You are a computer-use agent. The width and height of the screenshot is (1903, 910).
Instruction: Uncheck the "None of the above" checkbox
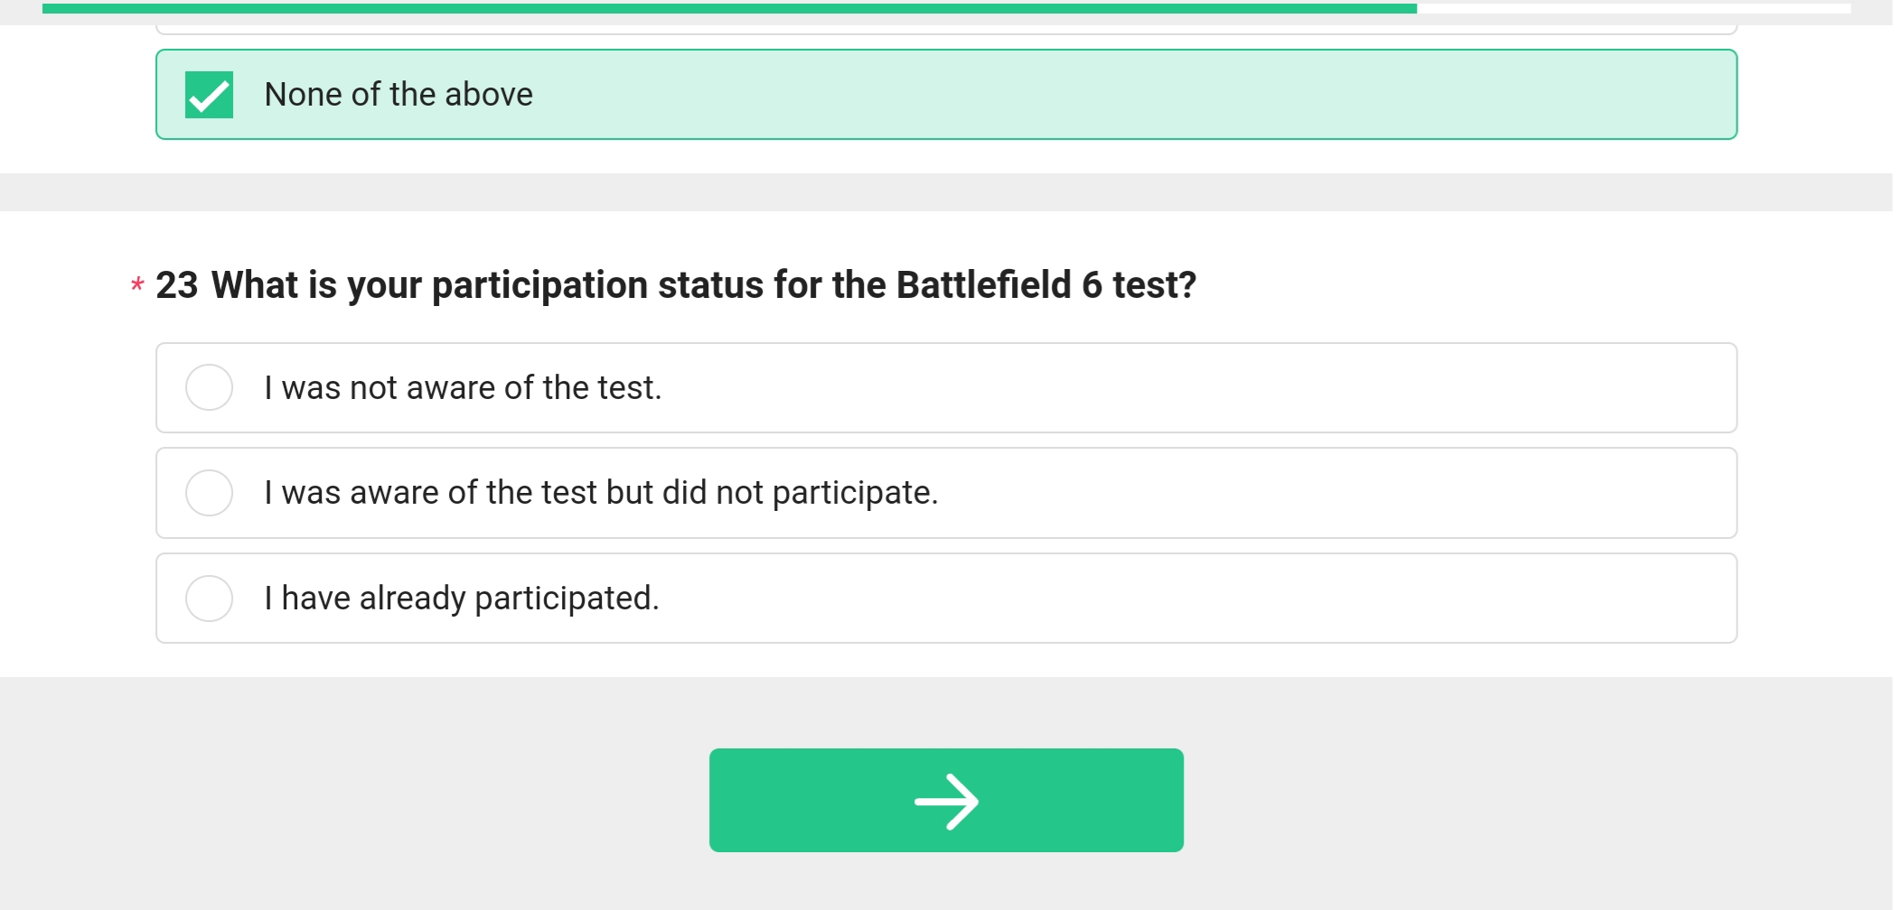coord(209,95)
